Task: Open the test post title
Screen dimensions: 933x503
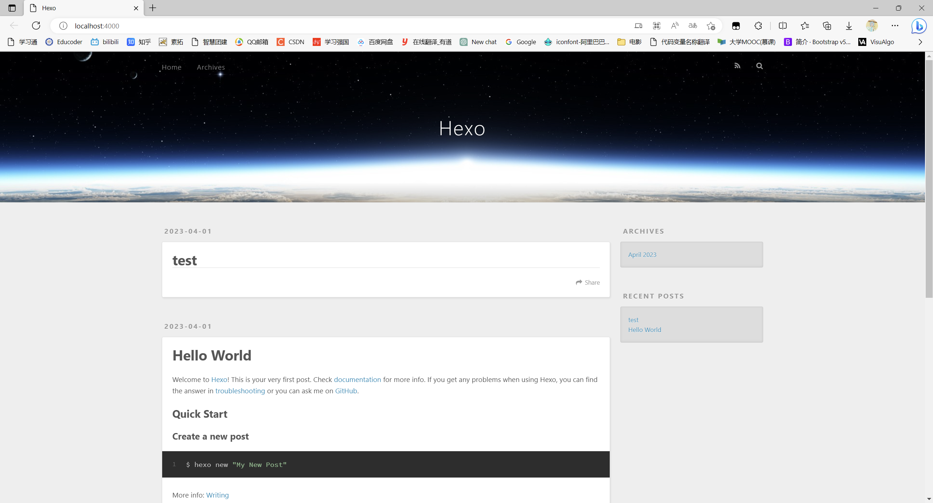Action: [184, 260]
